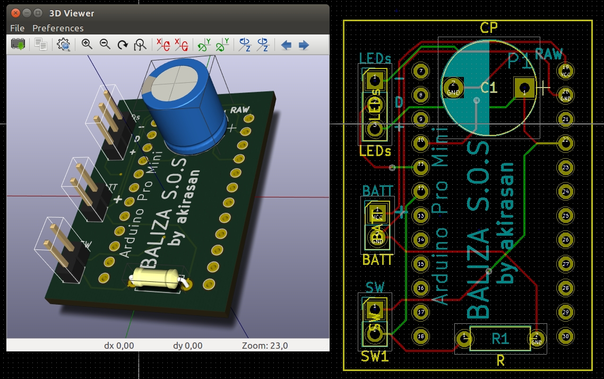Image resolution: width=604 pixels, height=379 pixels.
Task: Zoom in on the 3D view
Action: click(87, 45)
